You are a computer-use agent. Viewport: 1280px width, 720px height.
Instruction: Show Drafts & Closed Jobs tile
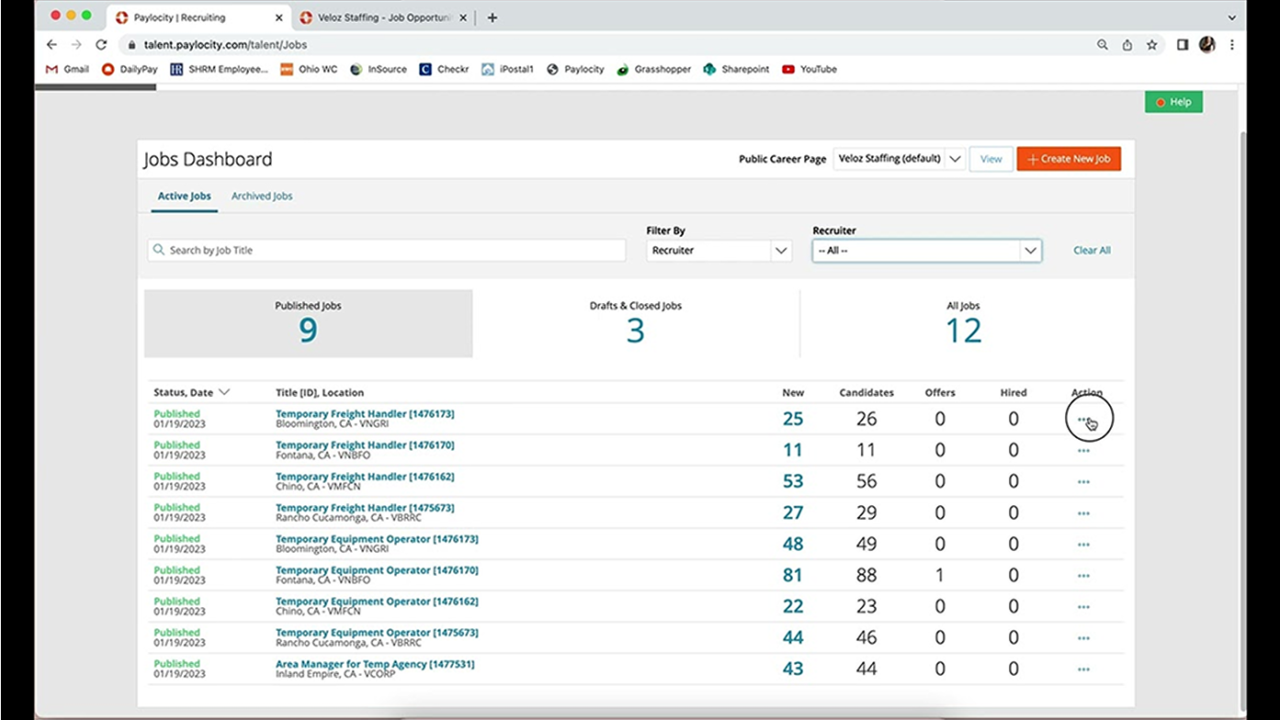click(x=636, y=323)
